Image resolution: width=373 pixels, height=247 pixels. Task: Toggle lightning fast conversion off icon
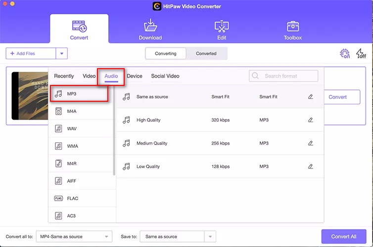tap(361, 53)
